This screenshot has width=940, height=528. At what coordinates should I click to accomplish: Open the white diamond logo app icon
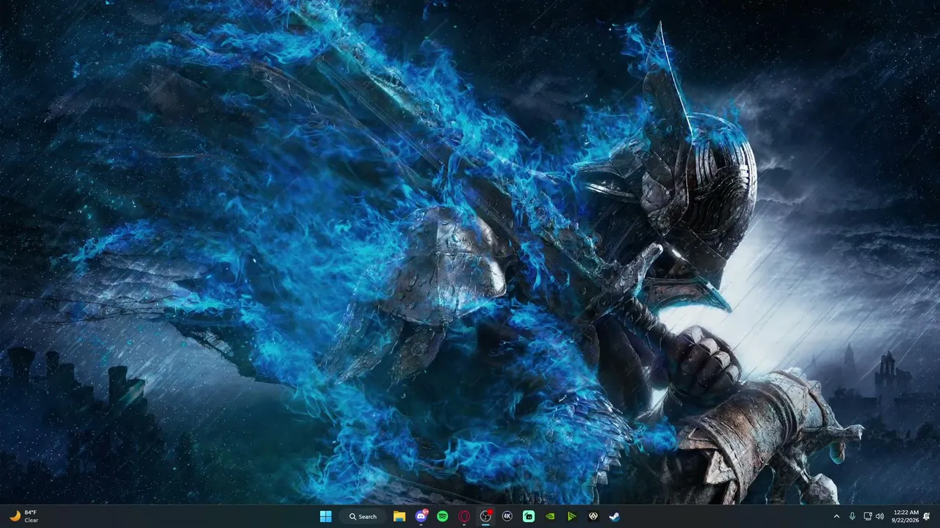593,516
